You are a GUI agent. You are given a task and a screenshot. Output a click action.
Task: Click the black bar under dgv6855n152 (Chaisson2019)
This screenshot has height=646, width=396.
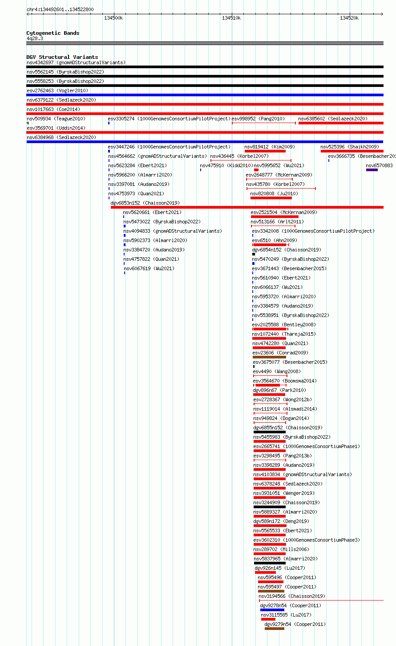(270, 432)
